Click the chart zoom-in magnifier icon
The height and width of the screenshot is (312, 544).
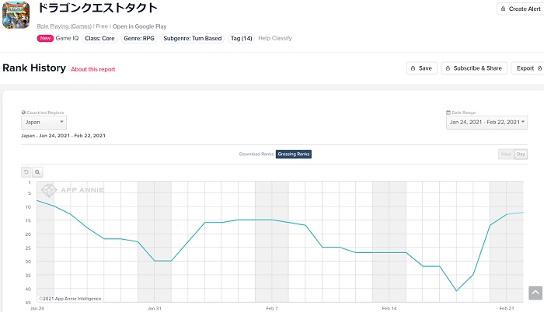37,172
